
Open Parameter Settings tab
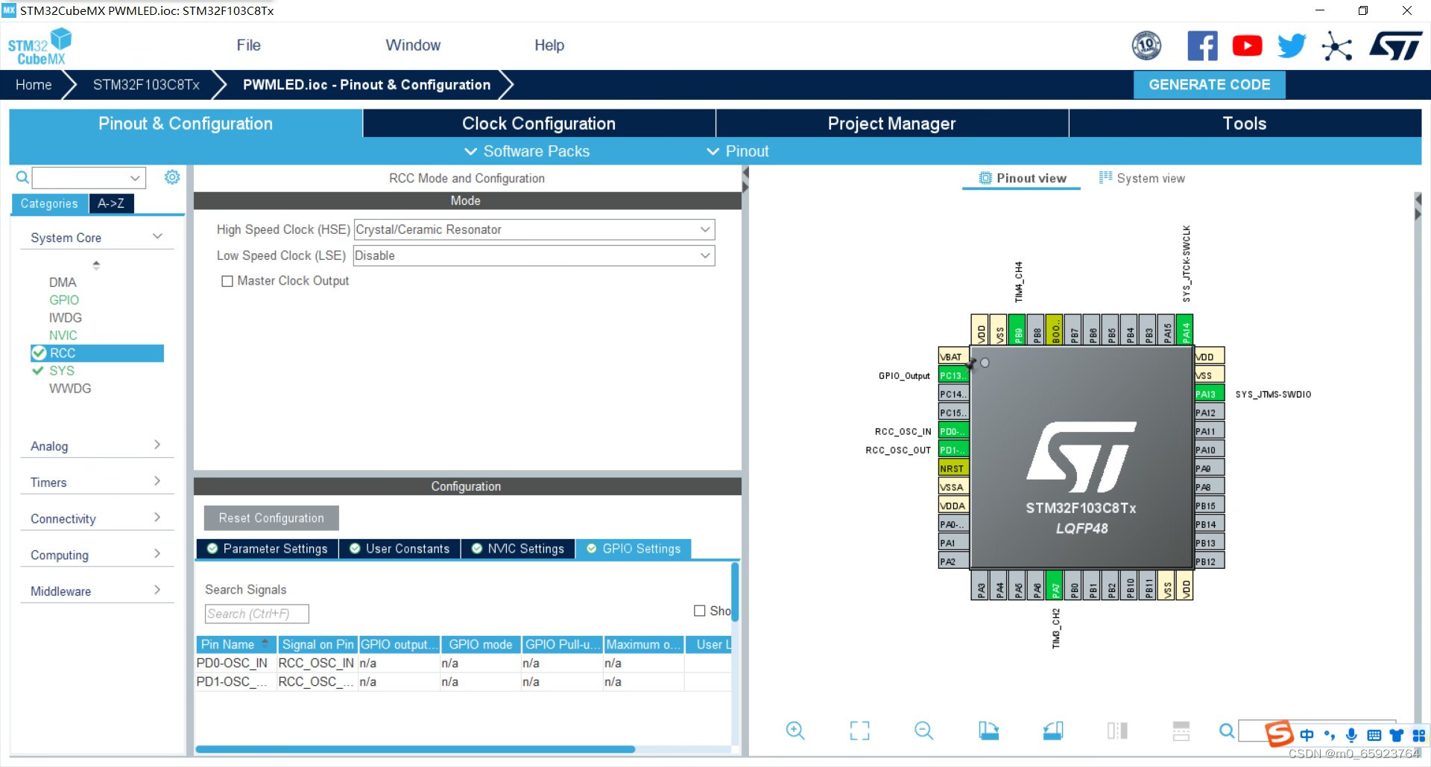(267, 549)
